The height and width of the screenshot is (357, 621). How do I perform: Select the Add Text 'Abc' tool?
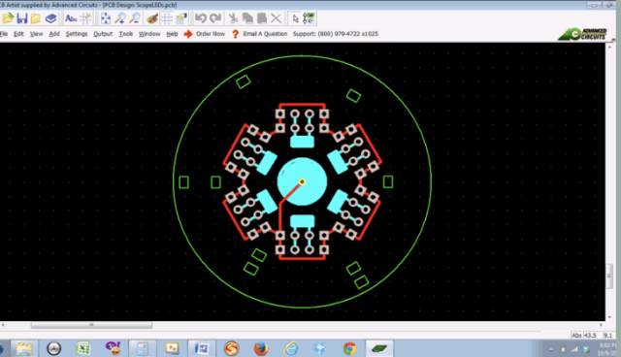(x=71, y=18)
